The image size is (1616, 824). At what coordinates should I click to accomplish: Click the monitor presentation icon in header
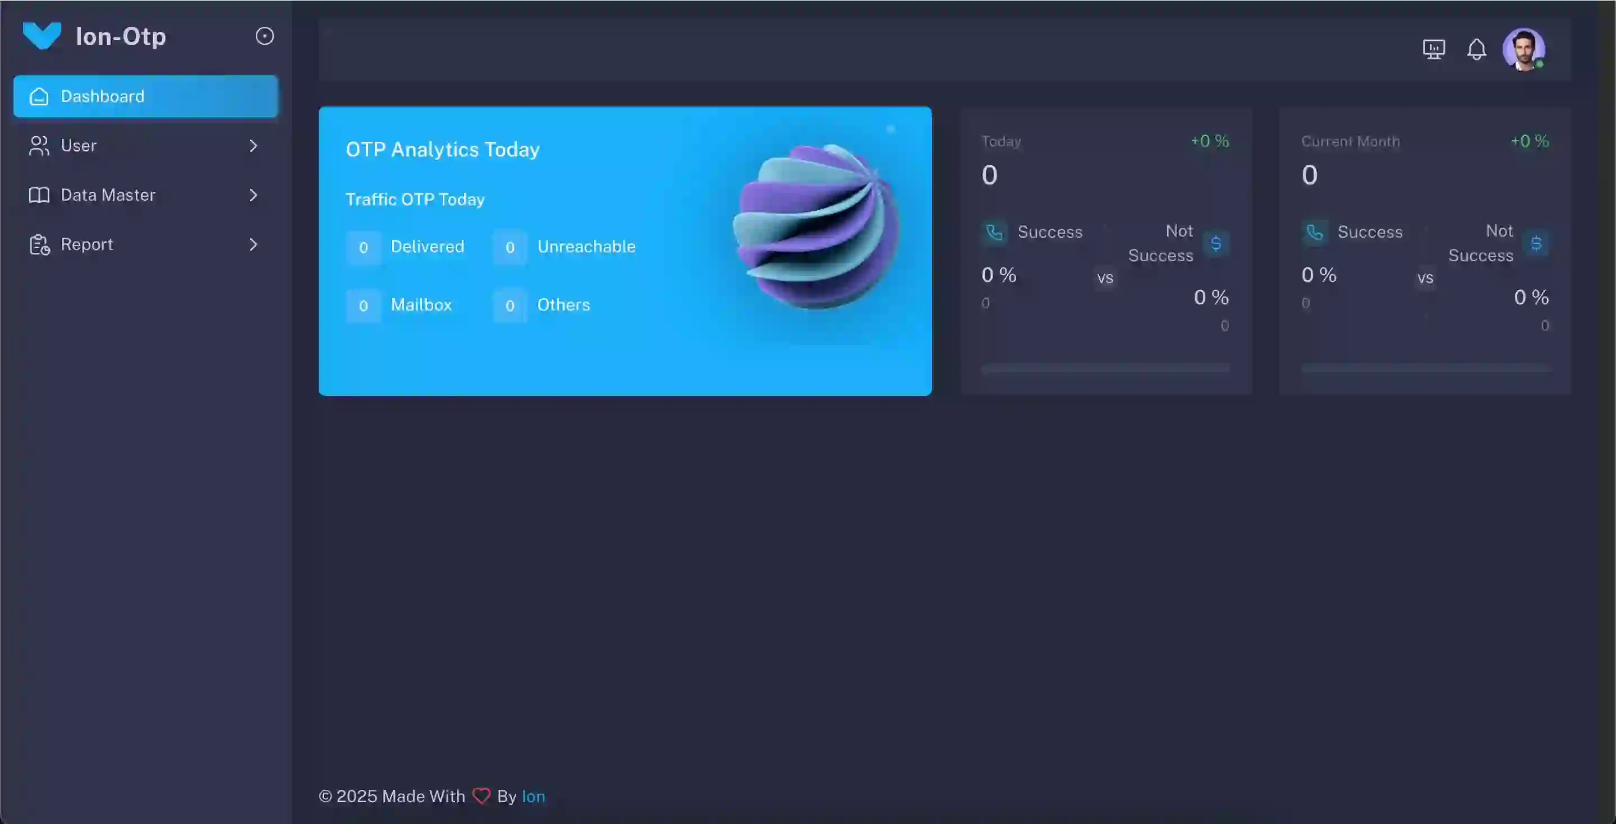point(1434,49)
